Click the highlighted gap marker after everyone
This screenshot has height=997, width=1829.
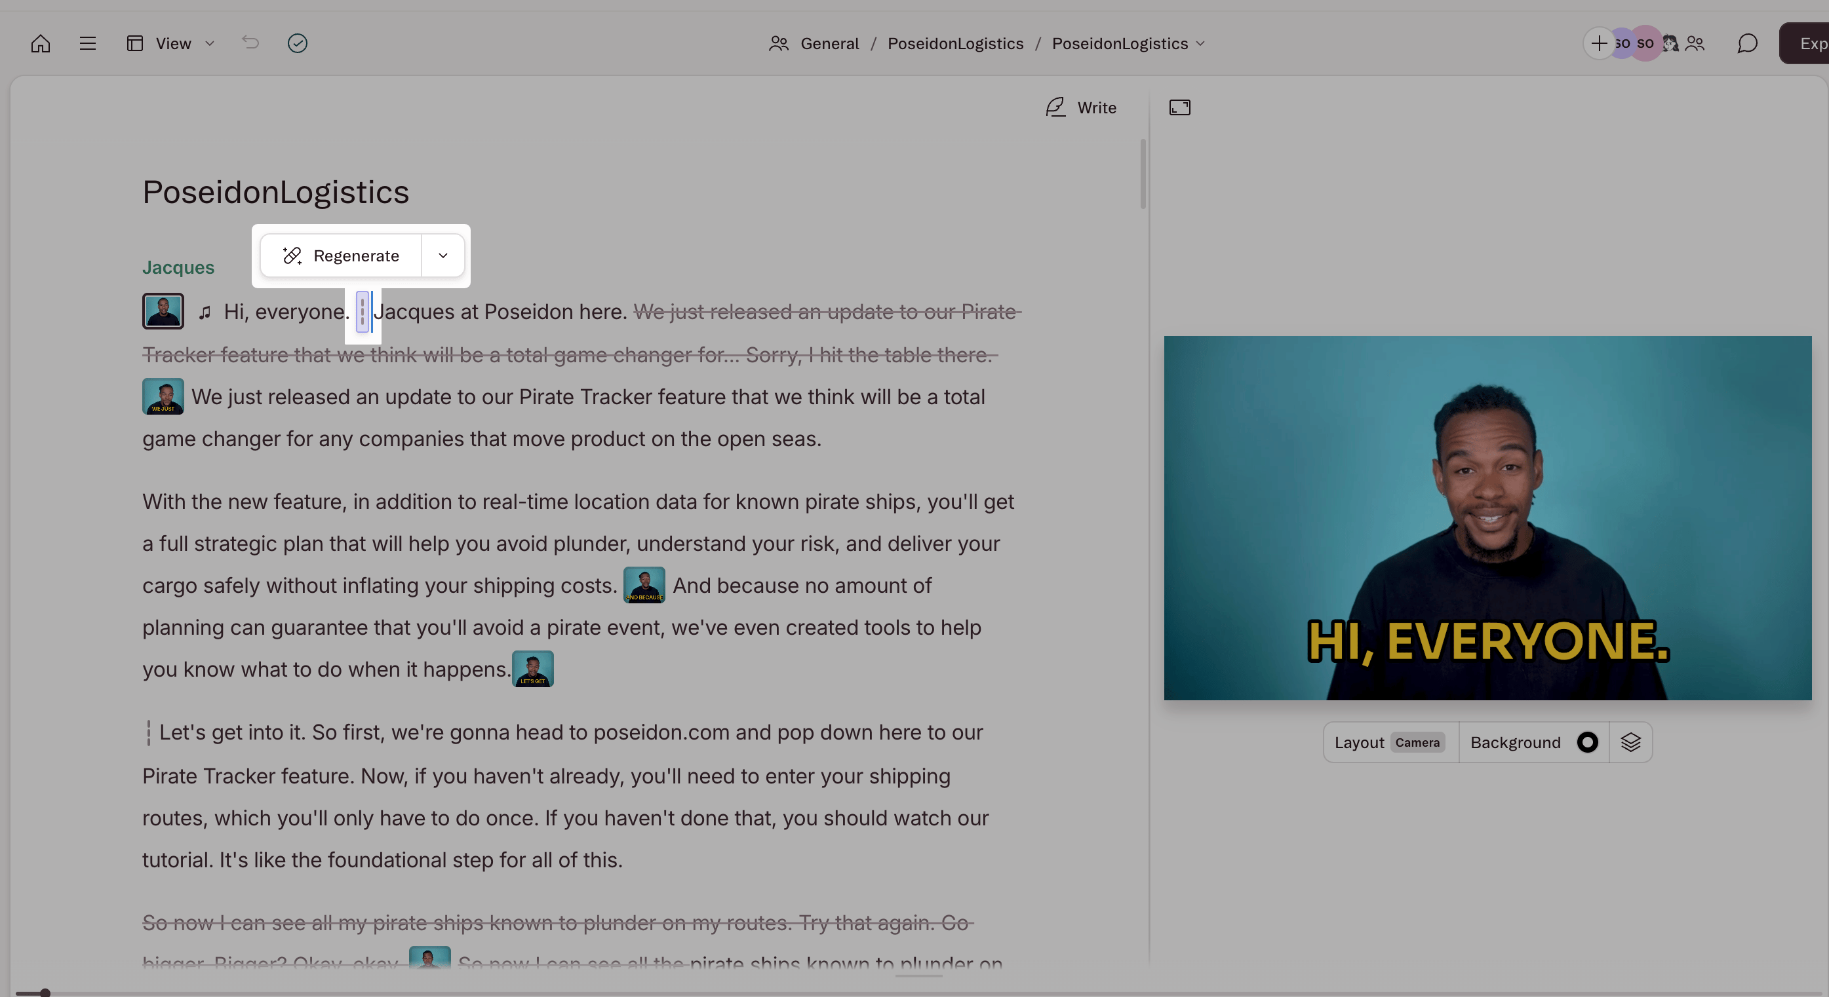point(363,312)
